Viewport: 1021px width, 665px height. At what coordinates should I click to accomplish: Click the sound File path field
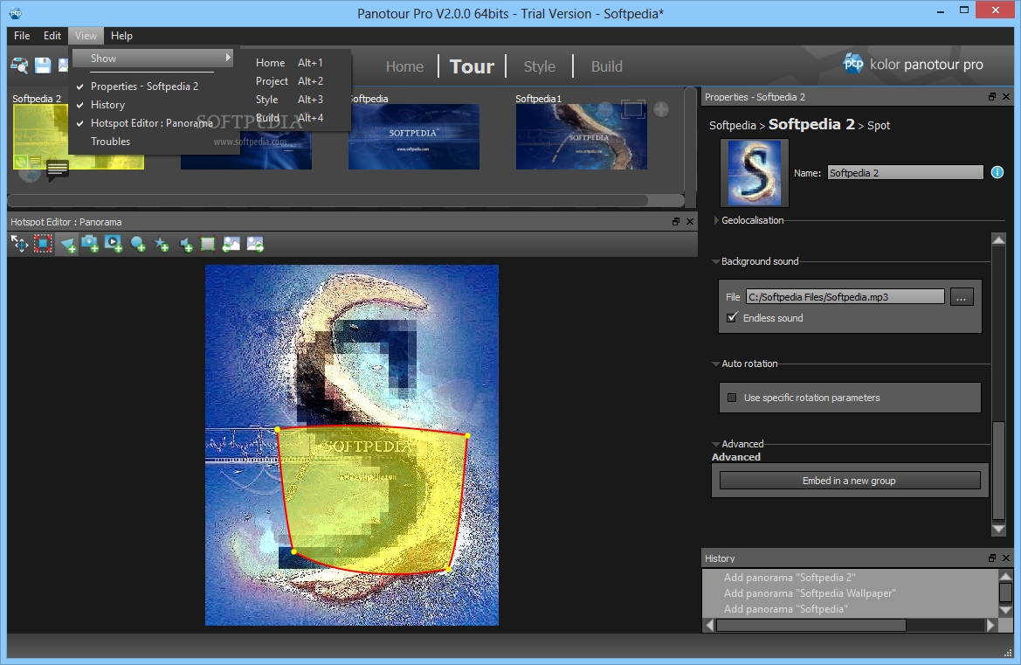tap(845, 297)
